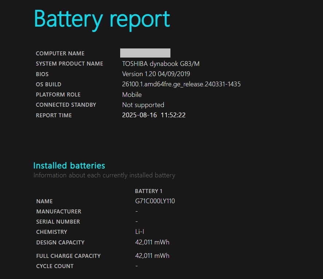Click the COMPUTER NAME label

point(60,54)
